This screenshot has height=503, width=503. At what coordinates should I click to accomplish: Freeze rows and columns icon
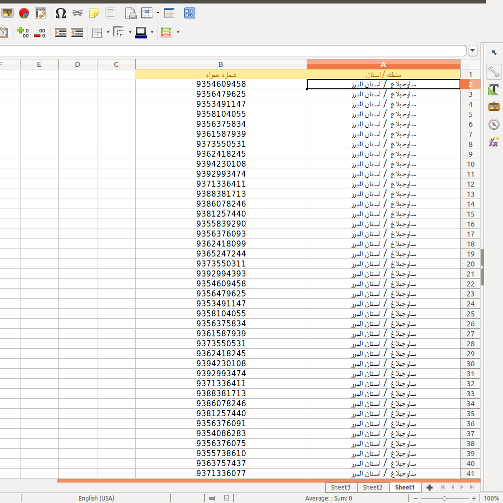click(x=147, y=13)
